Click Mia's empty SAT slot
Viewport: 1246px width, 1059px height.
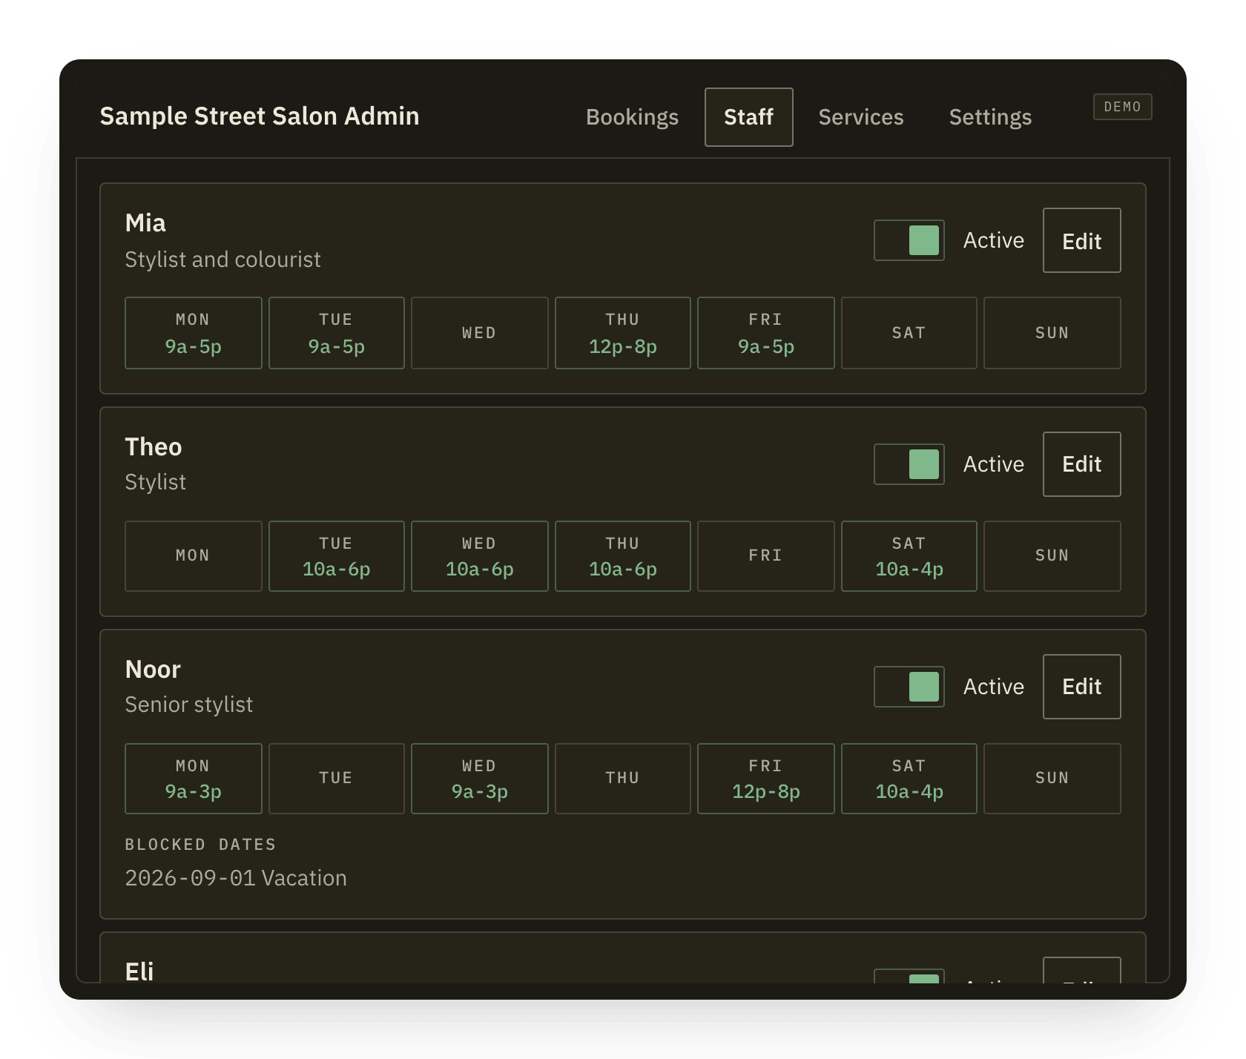coord(909,333)
